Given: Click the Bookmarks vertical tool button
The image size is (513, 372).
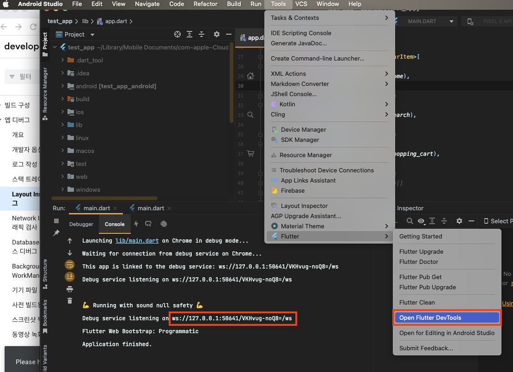Looking at the screenshot, I should point(45,317).
